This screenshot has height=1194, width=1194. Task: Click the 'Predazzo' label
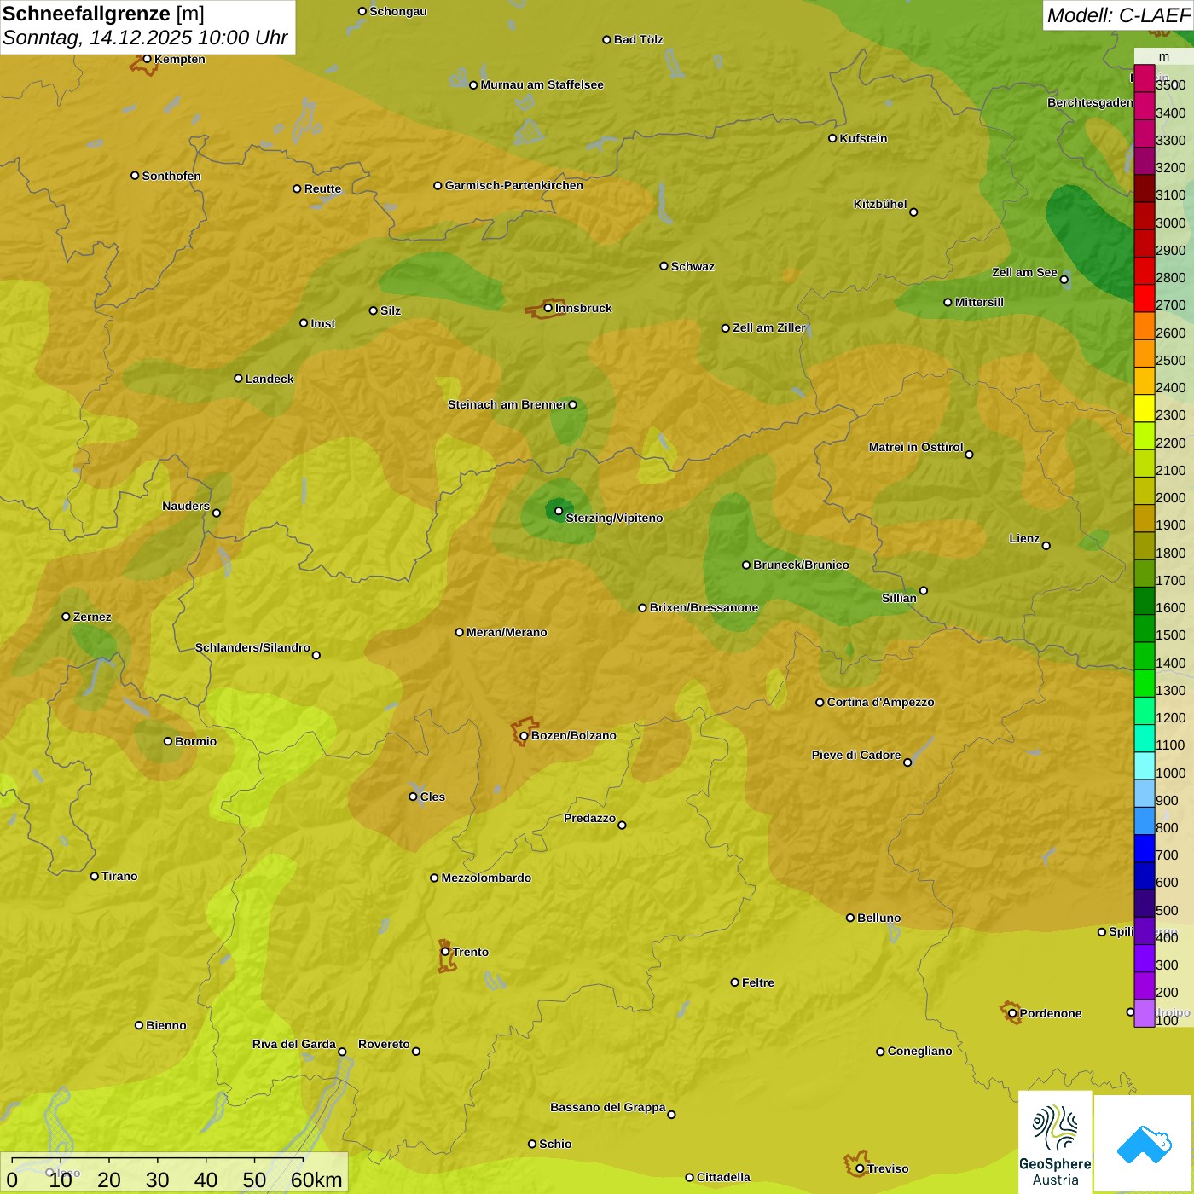coord(589,818)
